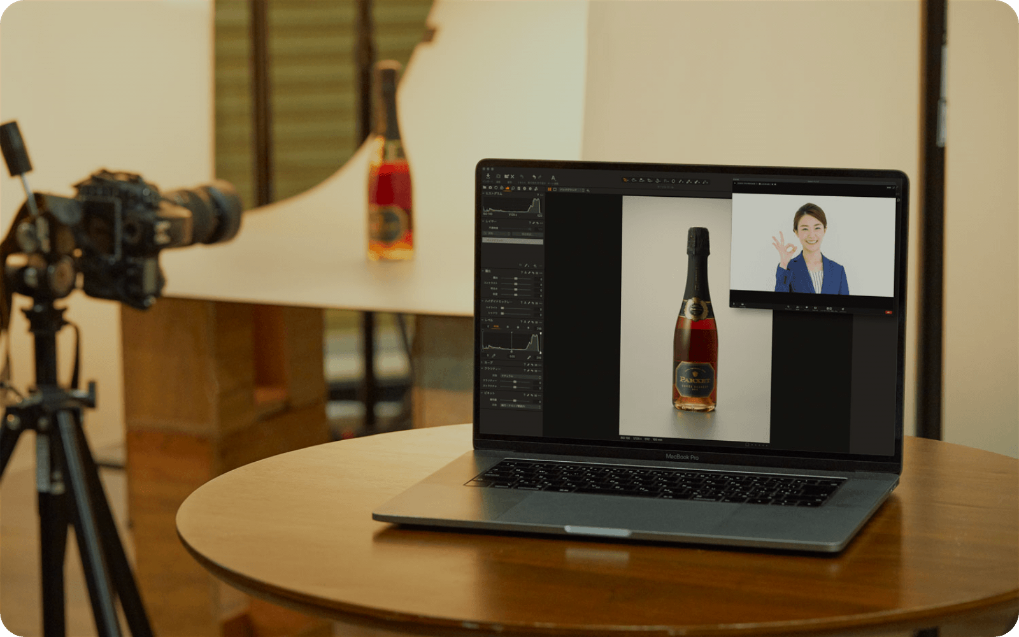This screenshot has height=637, width=1019.
Task: Select the Crop cursor tool
Action: point(649,180)
